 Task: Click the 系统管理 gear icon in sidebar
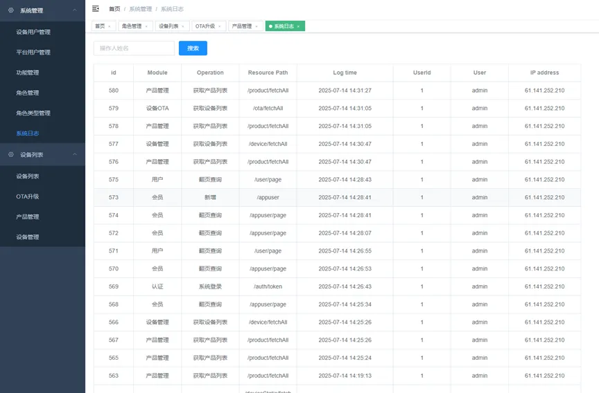[10, 10]
